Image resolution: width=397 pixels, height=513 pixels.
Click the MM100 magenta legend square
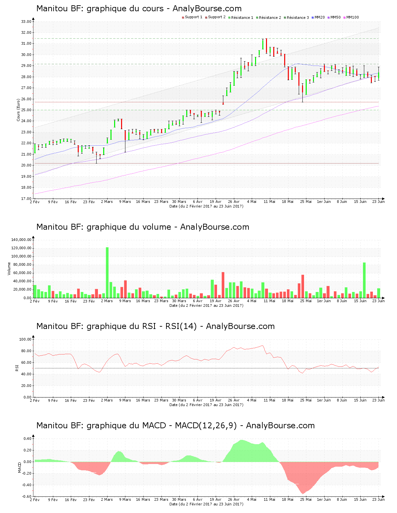344,18
